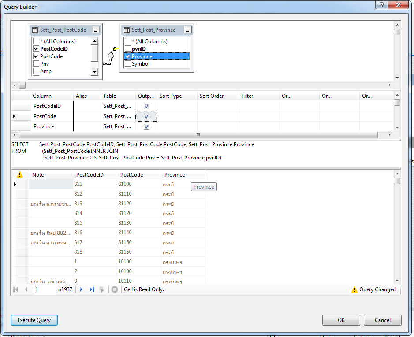Image resolution: width=414 pixels, height=337 pixels.
Task: Uncheck the PostCodeID column checkbox
Action: click(x=36, y=49)
